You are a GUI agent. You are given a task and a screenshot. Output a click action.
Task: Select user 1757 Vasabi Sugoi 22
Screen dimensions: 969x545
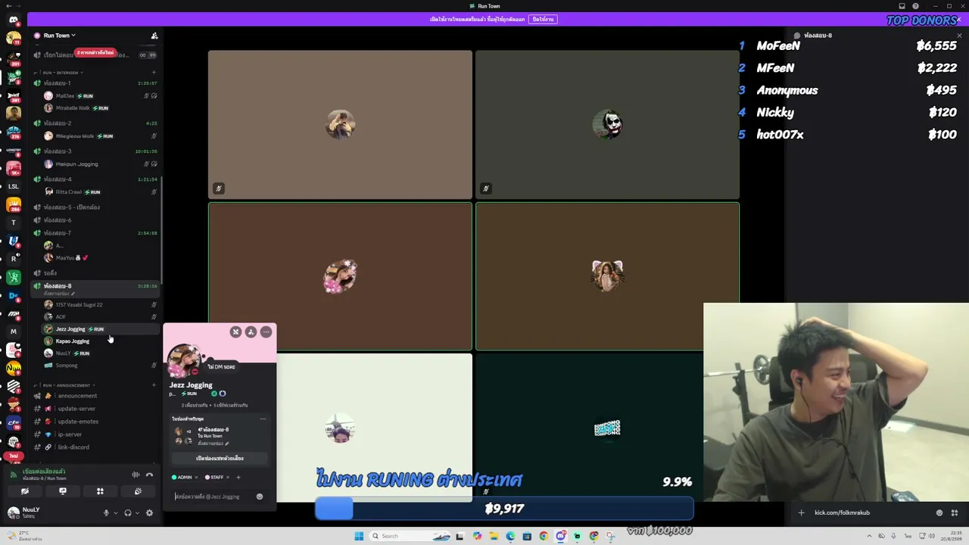(100, 305)
